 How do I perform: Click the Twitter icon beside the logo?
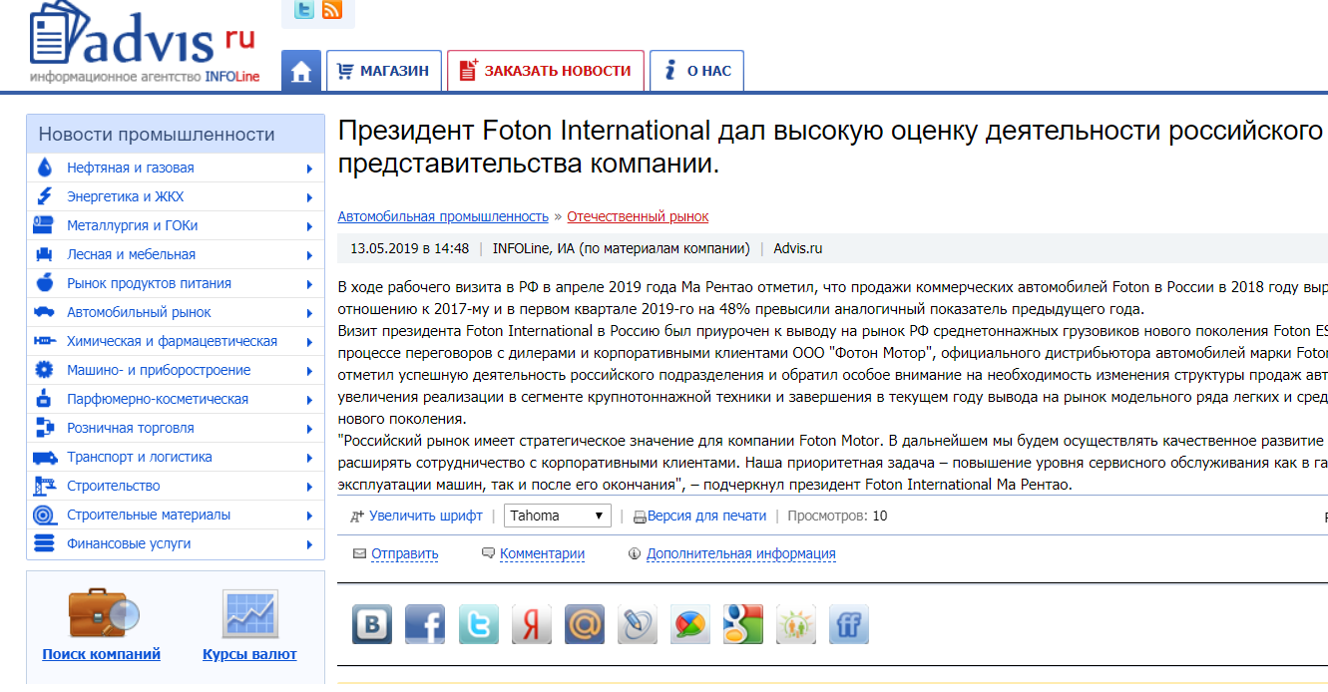pos(302,9)
